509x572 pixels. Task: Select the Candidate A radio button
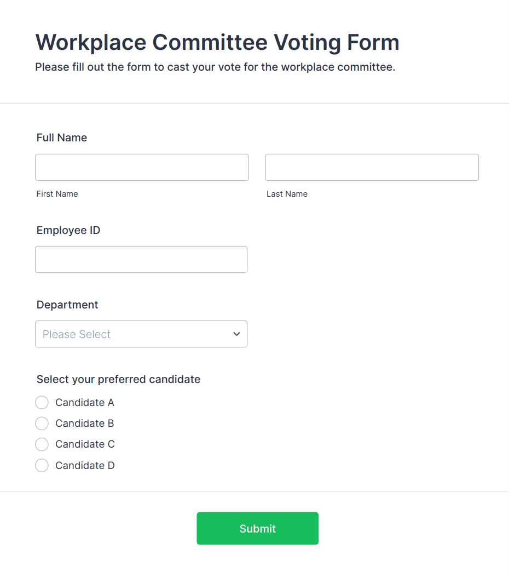tap(42, 402)
